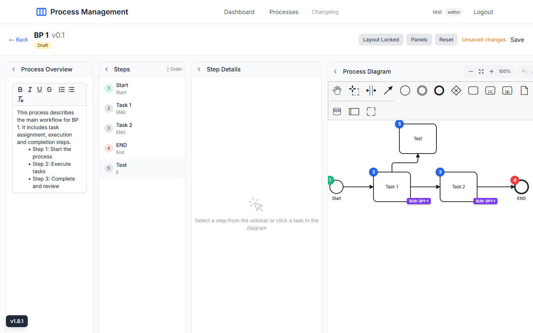The width and height of the screenshot is (533, 333).
Task: Activate the lasso selection tool
Action: pyautogui.click(x=354, y=90)
